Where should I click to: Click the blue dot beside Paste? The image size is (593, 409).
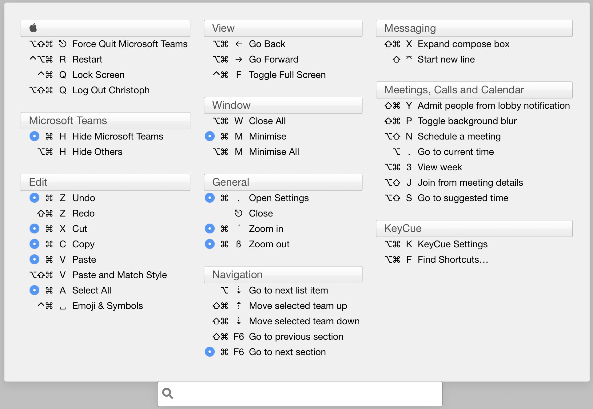tap(34, 259)
